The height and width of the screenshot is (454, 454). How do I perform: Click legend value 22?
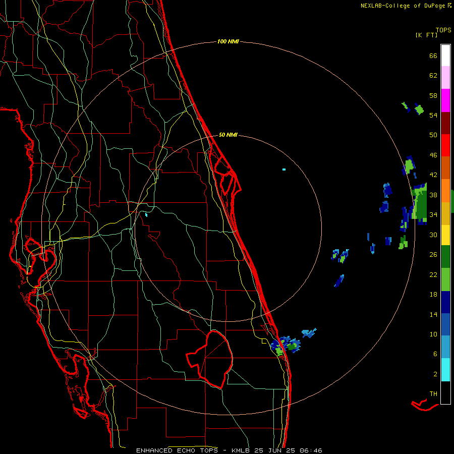pos(433,274)
